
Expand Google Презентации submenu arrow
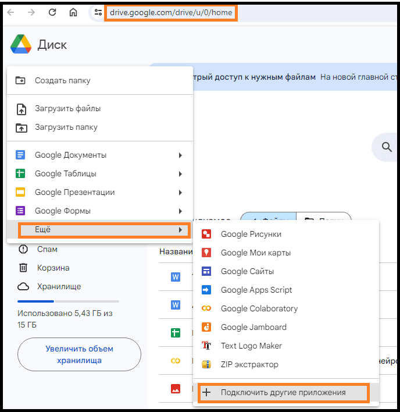[180, 193]
